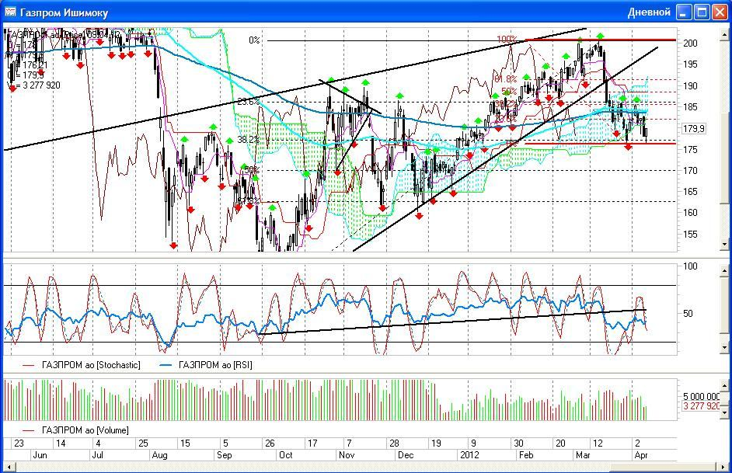Viewport: 732px width, 473px height.
Task: Click the Jun month label on time axis
Action: (x=40, y=455)
